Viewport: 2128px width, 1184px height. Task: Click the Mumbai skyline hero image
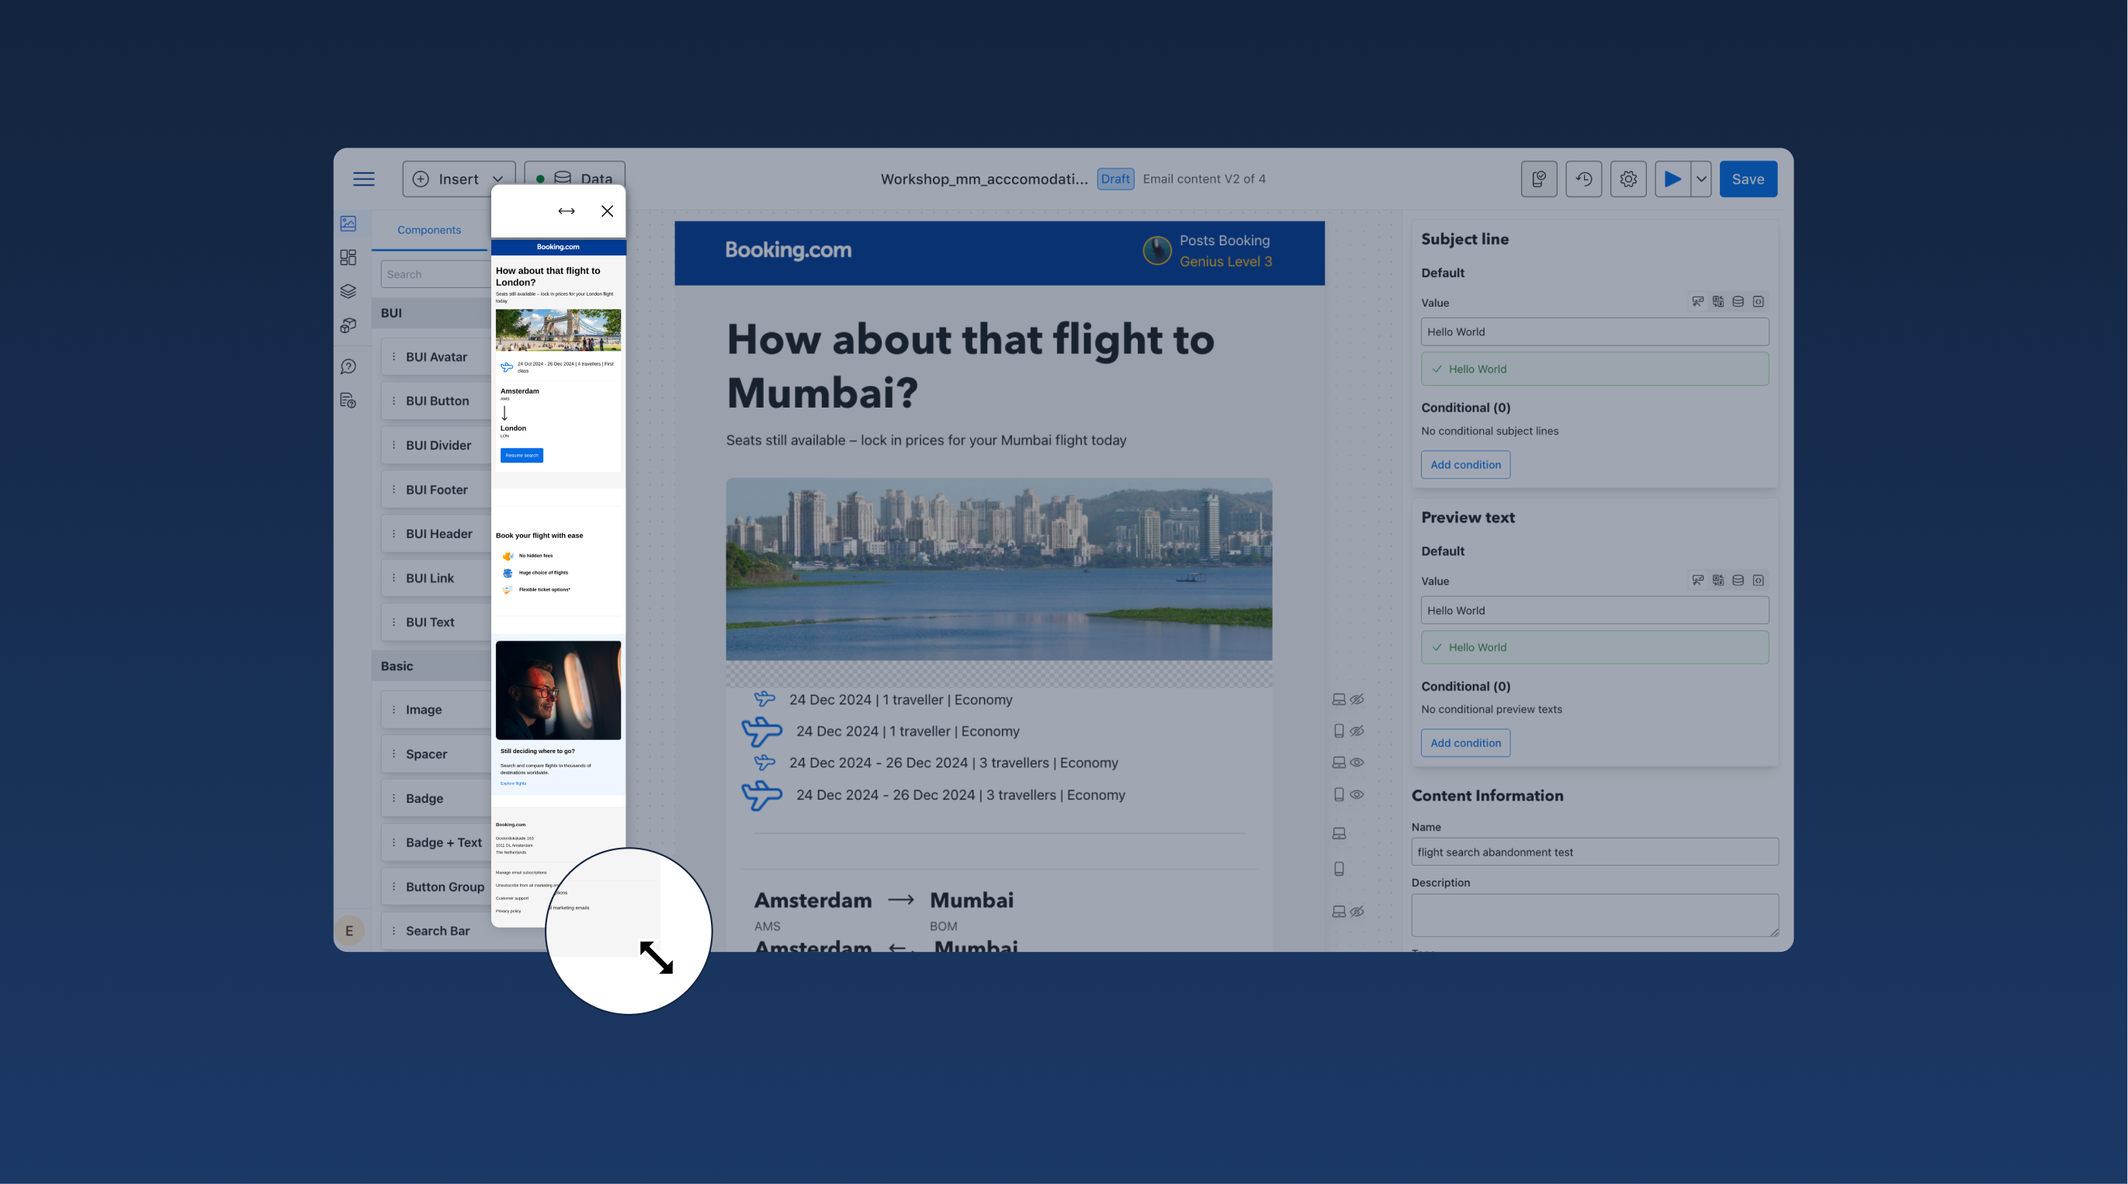click(x=999, y=569)
